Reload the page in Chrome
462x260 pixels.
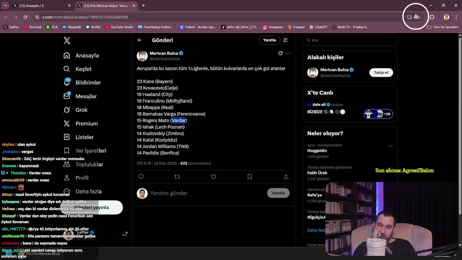pyautogui.click(x=25, y=17)
